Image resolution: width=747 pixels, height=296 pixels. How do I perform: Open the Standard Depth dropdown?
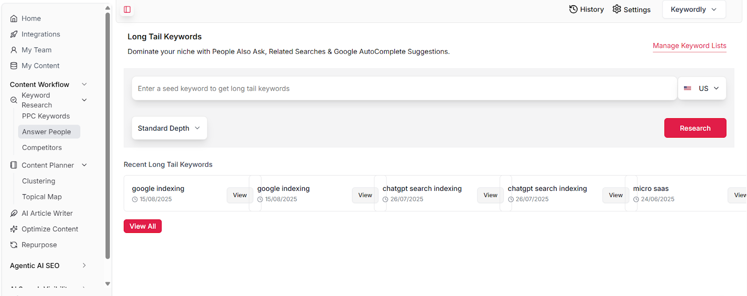pos(169,128)
